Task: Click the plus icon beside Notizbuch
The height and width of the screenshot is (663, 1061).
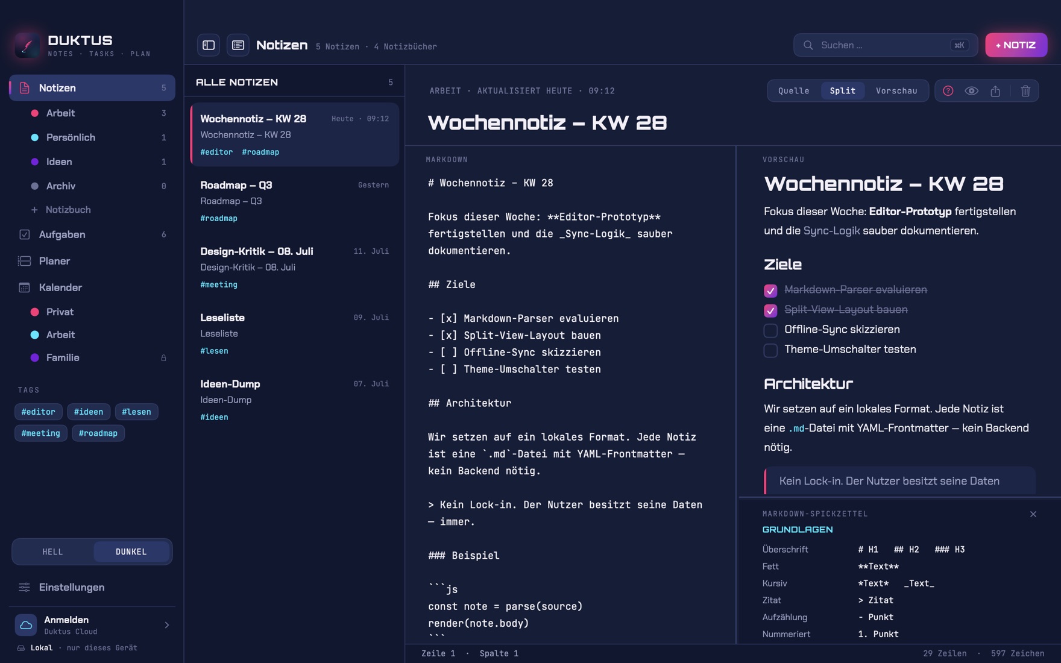Action: pos(34,210)
